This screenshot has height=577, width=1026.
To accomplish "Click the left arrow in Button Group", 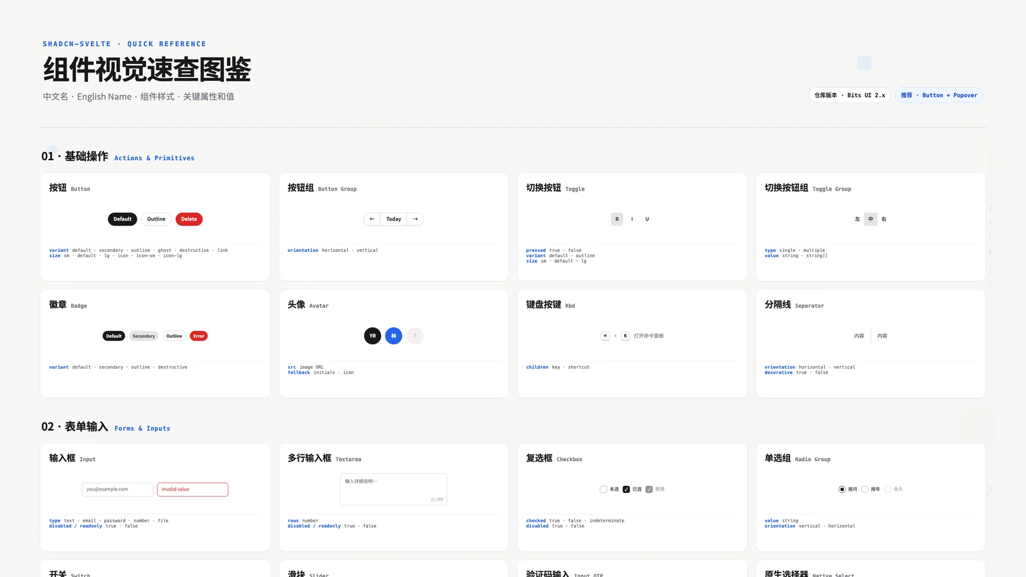I will pyautogui.click(x=372, y=219).
